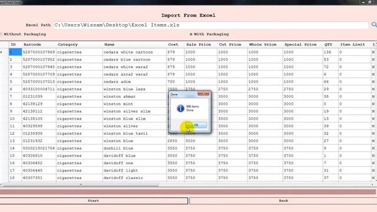The width and height of the screenshot is (377, 212).
Task: Sort by the Category column header
Action: click(x=80, y=45)
